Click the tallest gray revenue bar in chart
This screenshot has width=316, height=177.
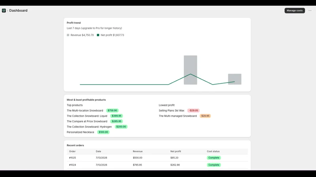pos(190,70)
